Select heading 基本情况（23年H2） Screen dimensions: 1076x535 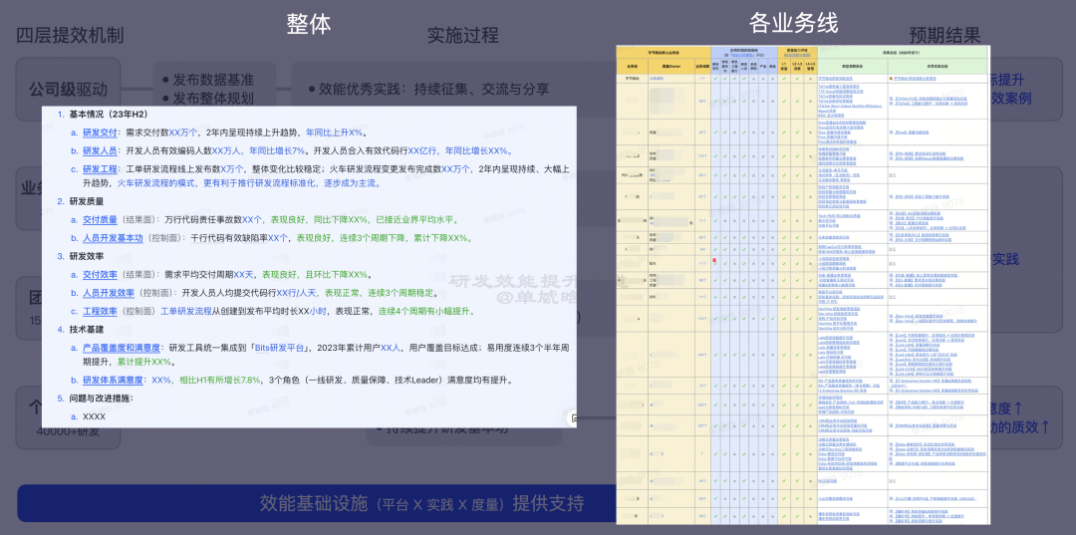pyautogui.click(x=108, y=115)
